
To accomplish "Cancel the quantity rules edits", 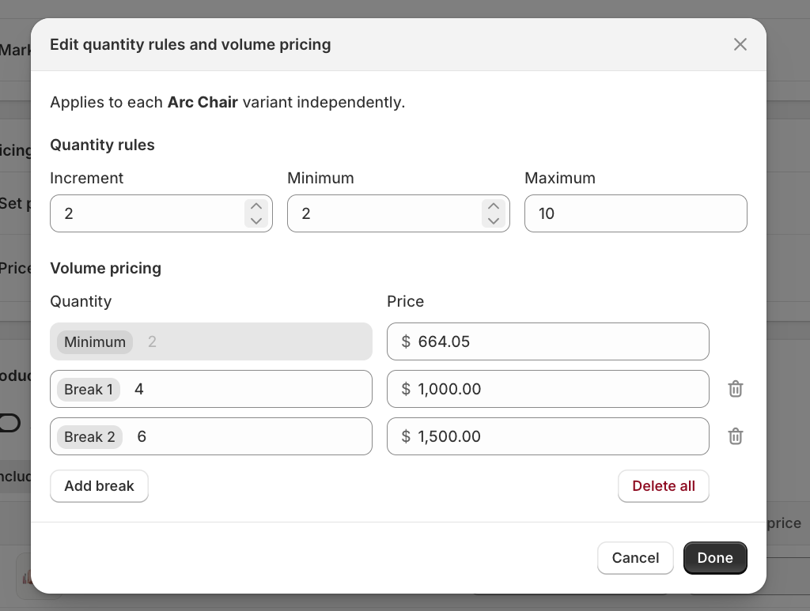I will (635, 558).
